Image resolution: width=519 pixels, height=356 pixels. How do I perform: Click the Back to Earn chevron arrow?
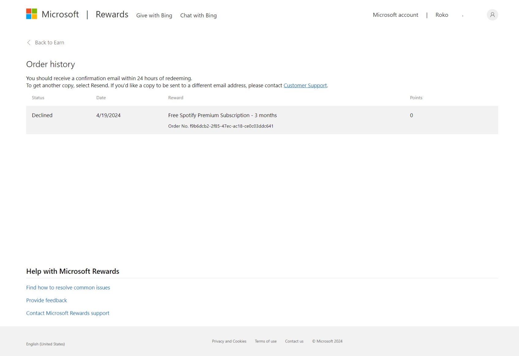[x=29, y=43]
